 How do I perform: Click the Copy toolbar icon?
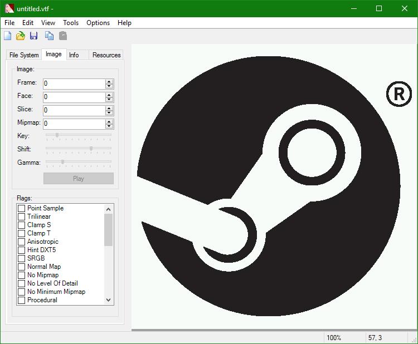tap(49, 36)
